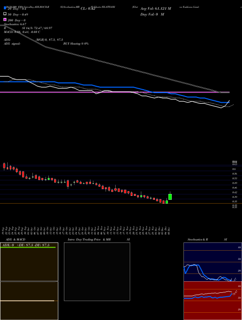
Task: Click the white 50 Day legend swatch
Action: pyautogui.click(x=5, y=14)
